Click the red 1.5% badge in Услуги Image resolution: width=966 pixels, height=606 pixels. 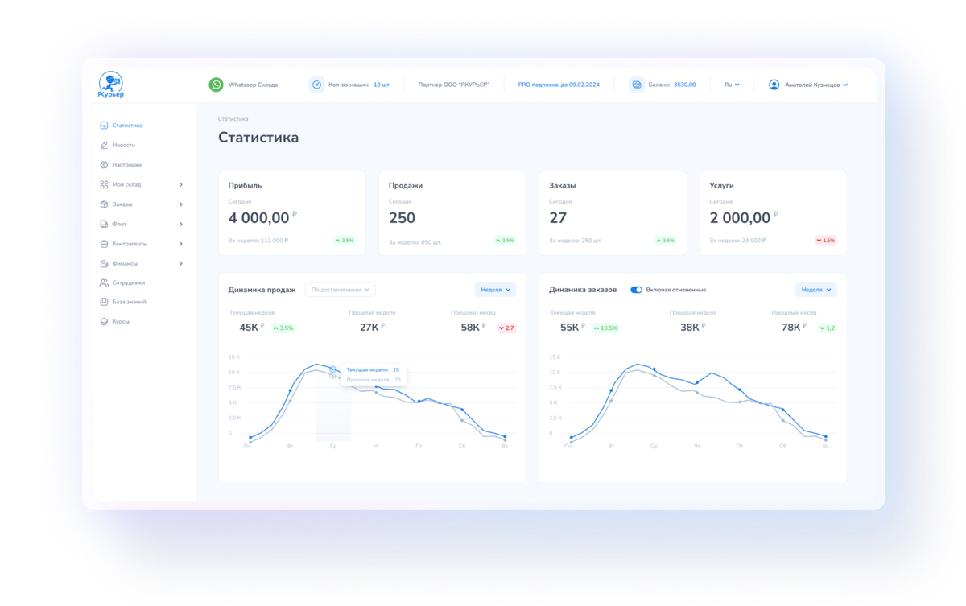pos(826,241)
